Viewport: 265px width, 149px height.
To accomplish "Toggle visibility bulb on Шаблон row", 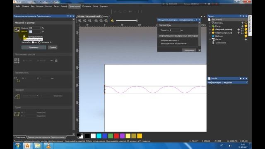I will point(246,36).
